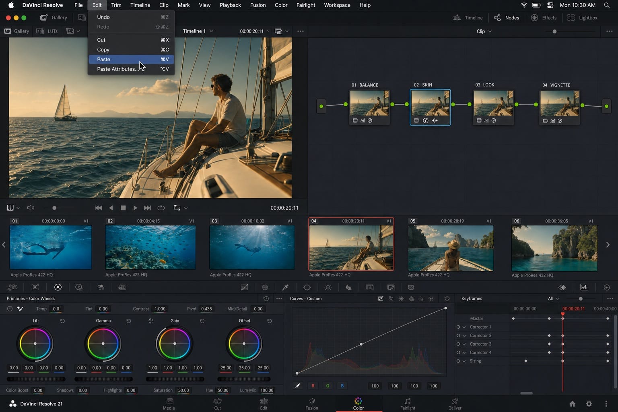Open the Home project manager icon
Screen dimensions: 618x412
click(x=572, y=404)
